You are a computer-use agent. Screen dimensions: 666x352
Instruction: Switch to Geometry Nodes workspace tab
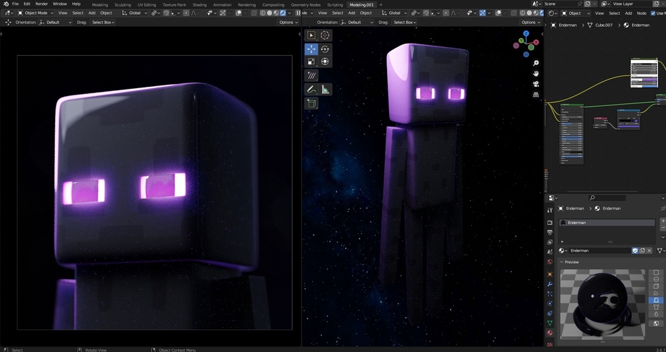(305, 5)
